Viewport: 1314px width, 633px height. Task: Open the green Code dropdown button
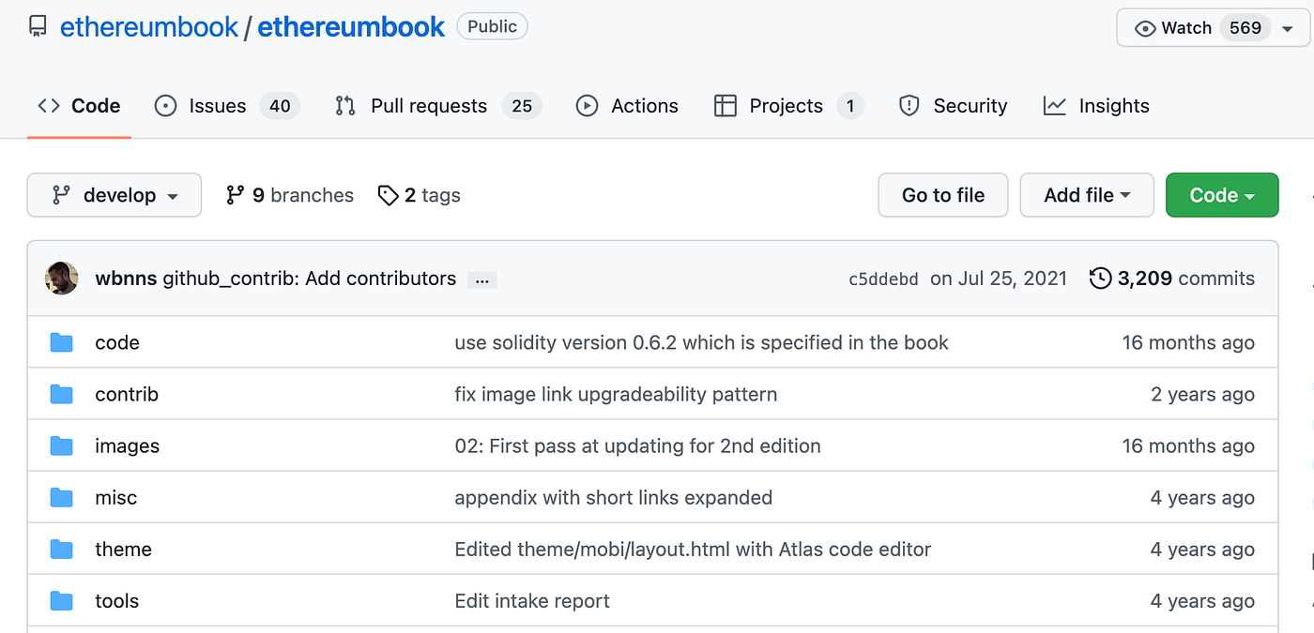(1222, 195)
